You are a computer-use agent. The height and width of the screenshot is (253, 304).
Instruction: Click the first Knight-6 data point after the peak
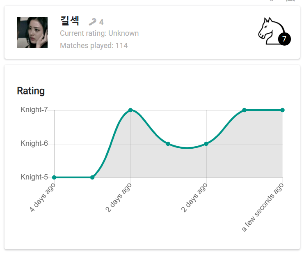click(x=168, y=144)
